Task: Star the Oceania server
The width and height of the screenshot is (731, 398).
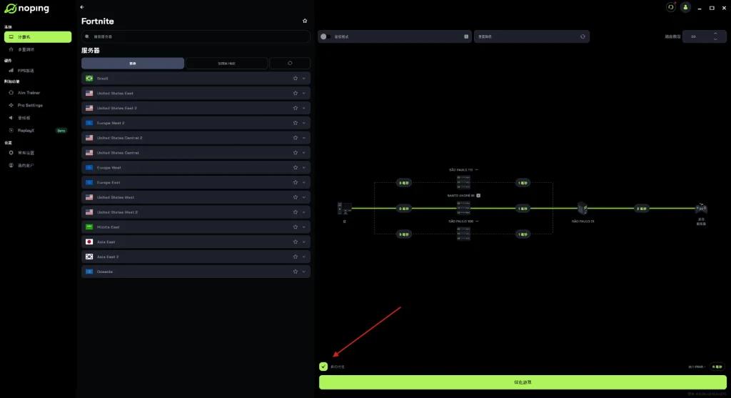Action: [x=295, y=272]
